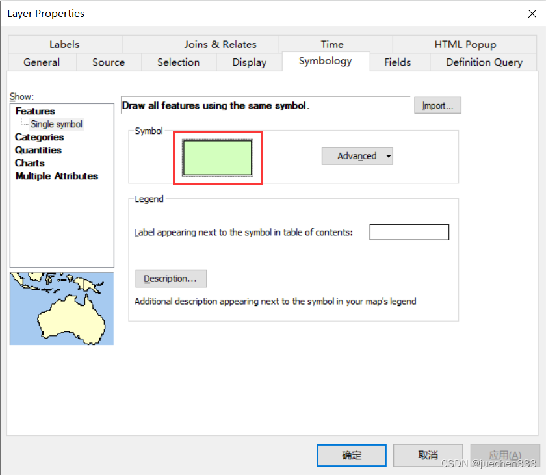Image resolution: width=546 pixels, height=475 pixels.
Task: Expand Categories in the Show list
Action: pyautogui.click(x=40, y=137)
